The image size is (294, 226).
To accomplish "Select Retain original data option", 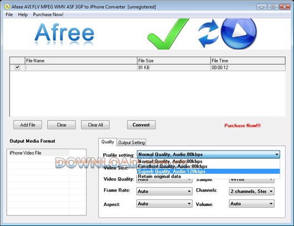I will pyautogui.click(x=209, y=177).
